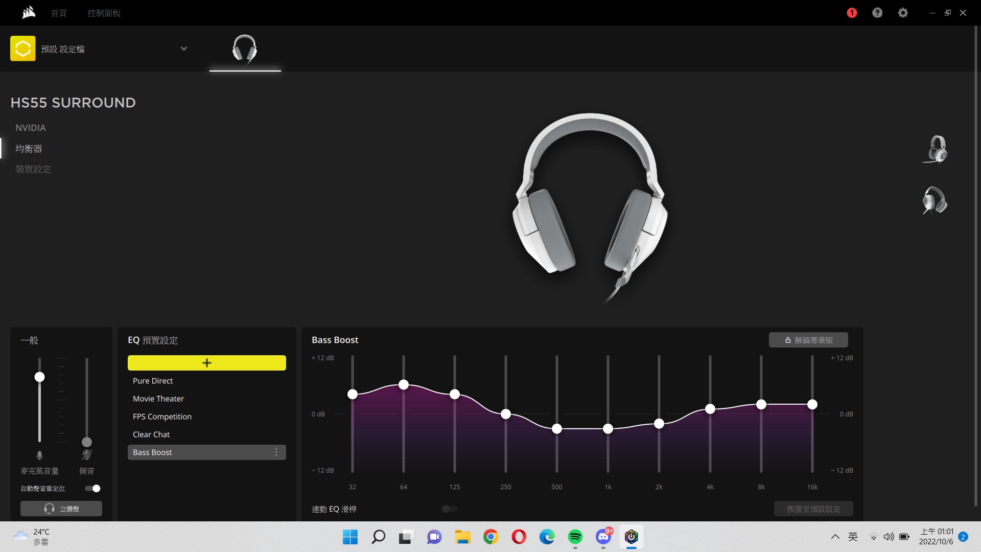Click microphone volume slider handle

(39, 377)
